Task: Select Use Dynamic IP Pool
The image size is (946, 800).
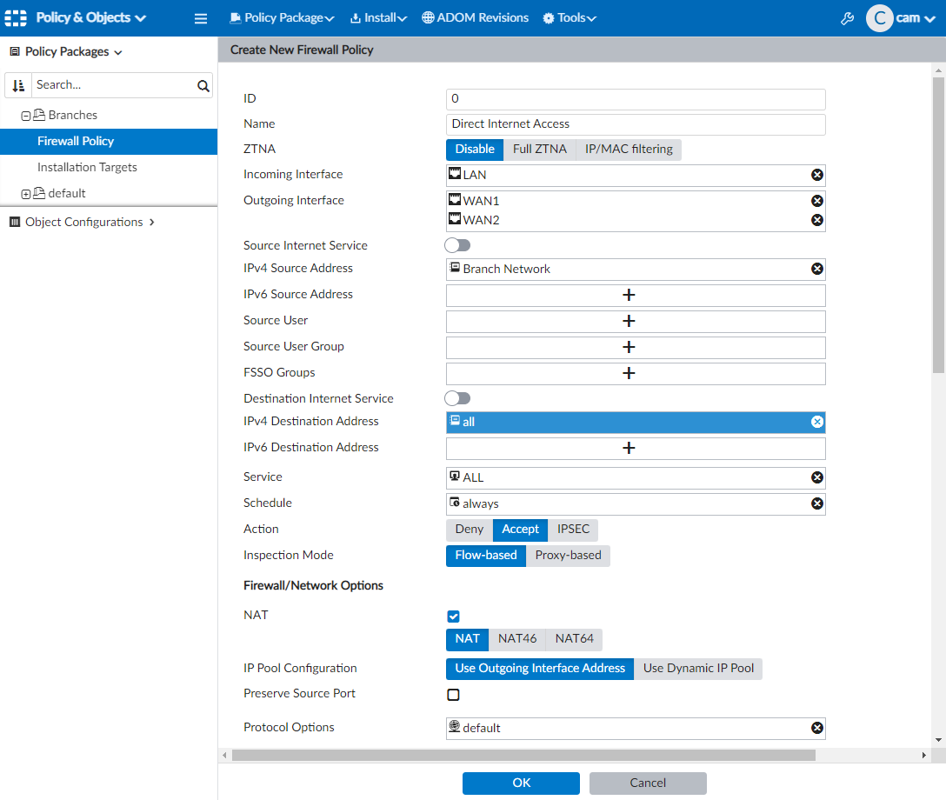Action: point(698,669)
